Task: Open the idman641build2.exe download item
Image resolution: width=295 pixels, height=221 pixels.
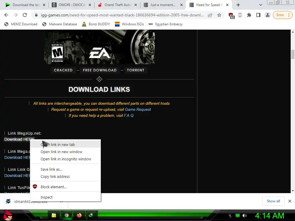Action: pos(30,201)
